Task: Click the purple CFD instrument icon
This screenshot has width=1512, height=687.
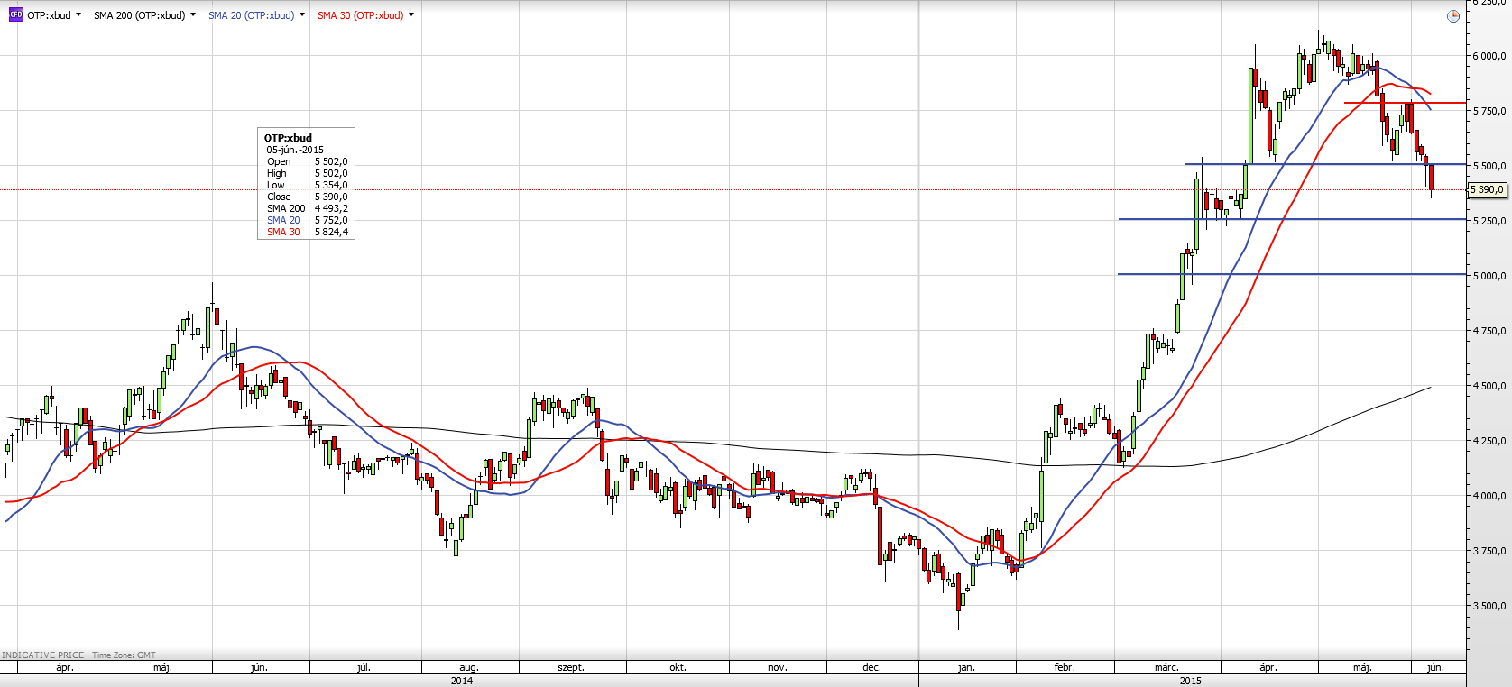Action: coord(15,14)
